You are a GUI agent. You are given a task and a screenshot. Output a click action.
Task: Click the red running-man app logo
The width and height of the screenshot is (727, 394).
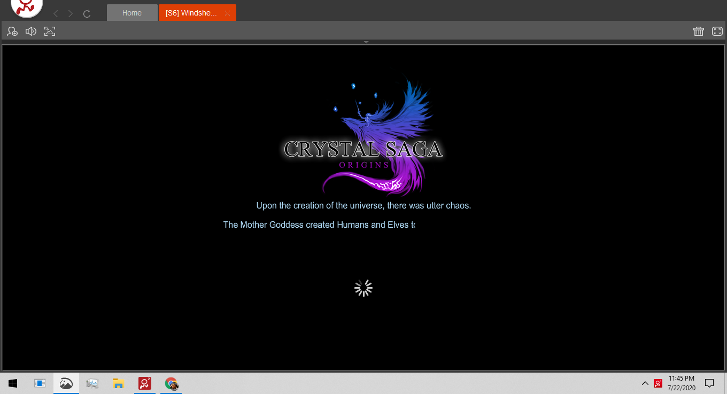coord(27,6)
